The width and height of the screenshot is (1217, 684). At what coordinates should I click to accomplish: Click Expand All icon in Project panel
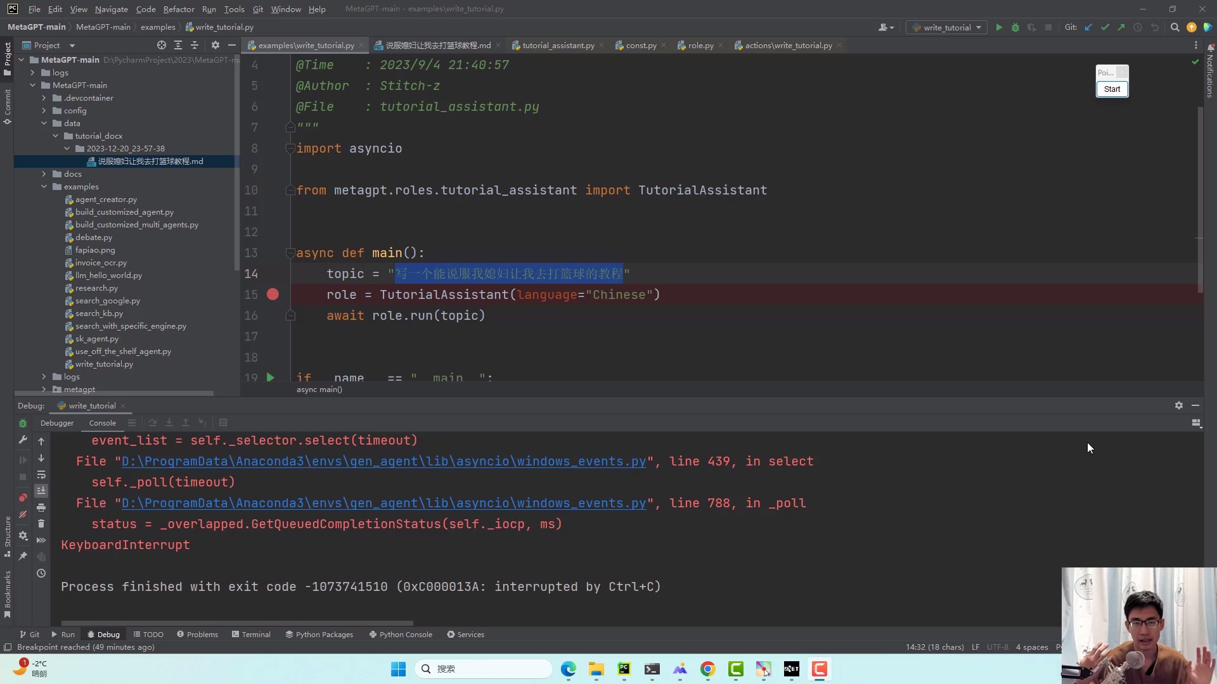pos(178,45)
